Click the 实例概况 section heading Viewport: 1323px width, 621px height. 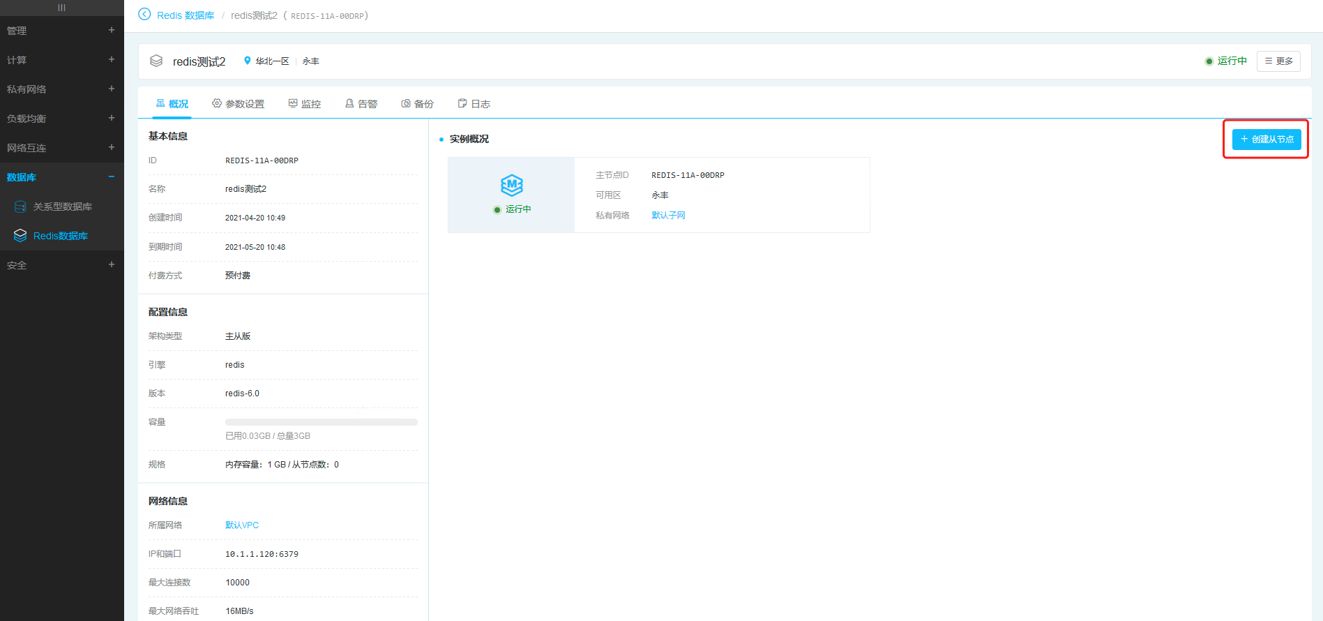pos(469,139)
